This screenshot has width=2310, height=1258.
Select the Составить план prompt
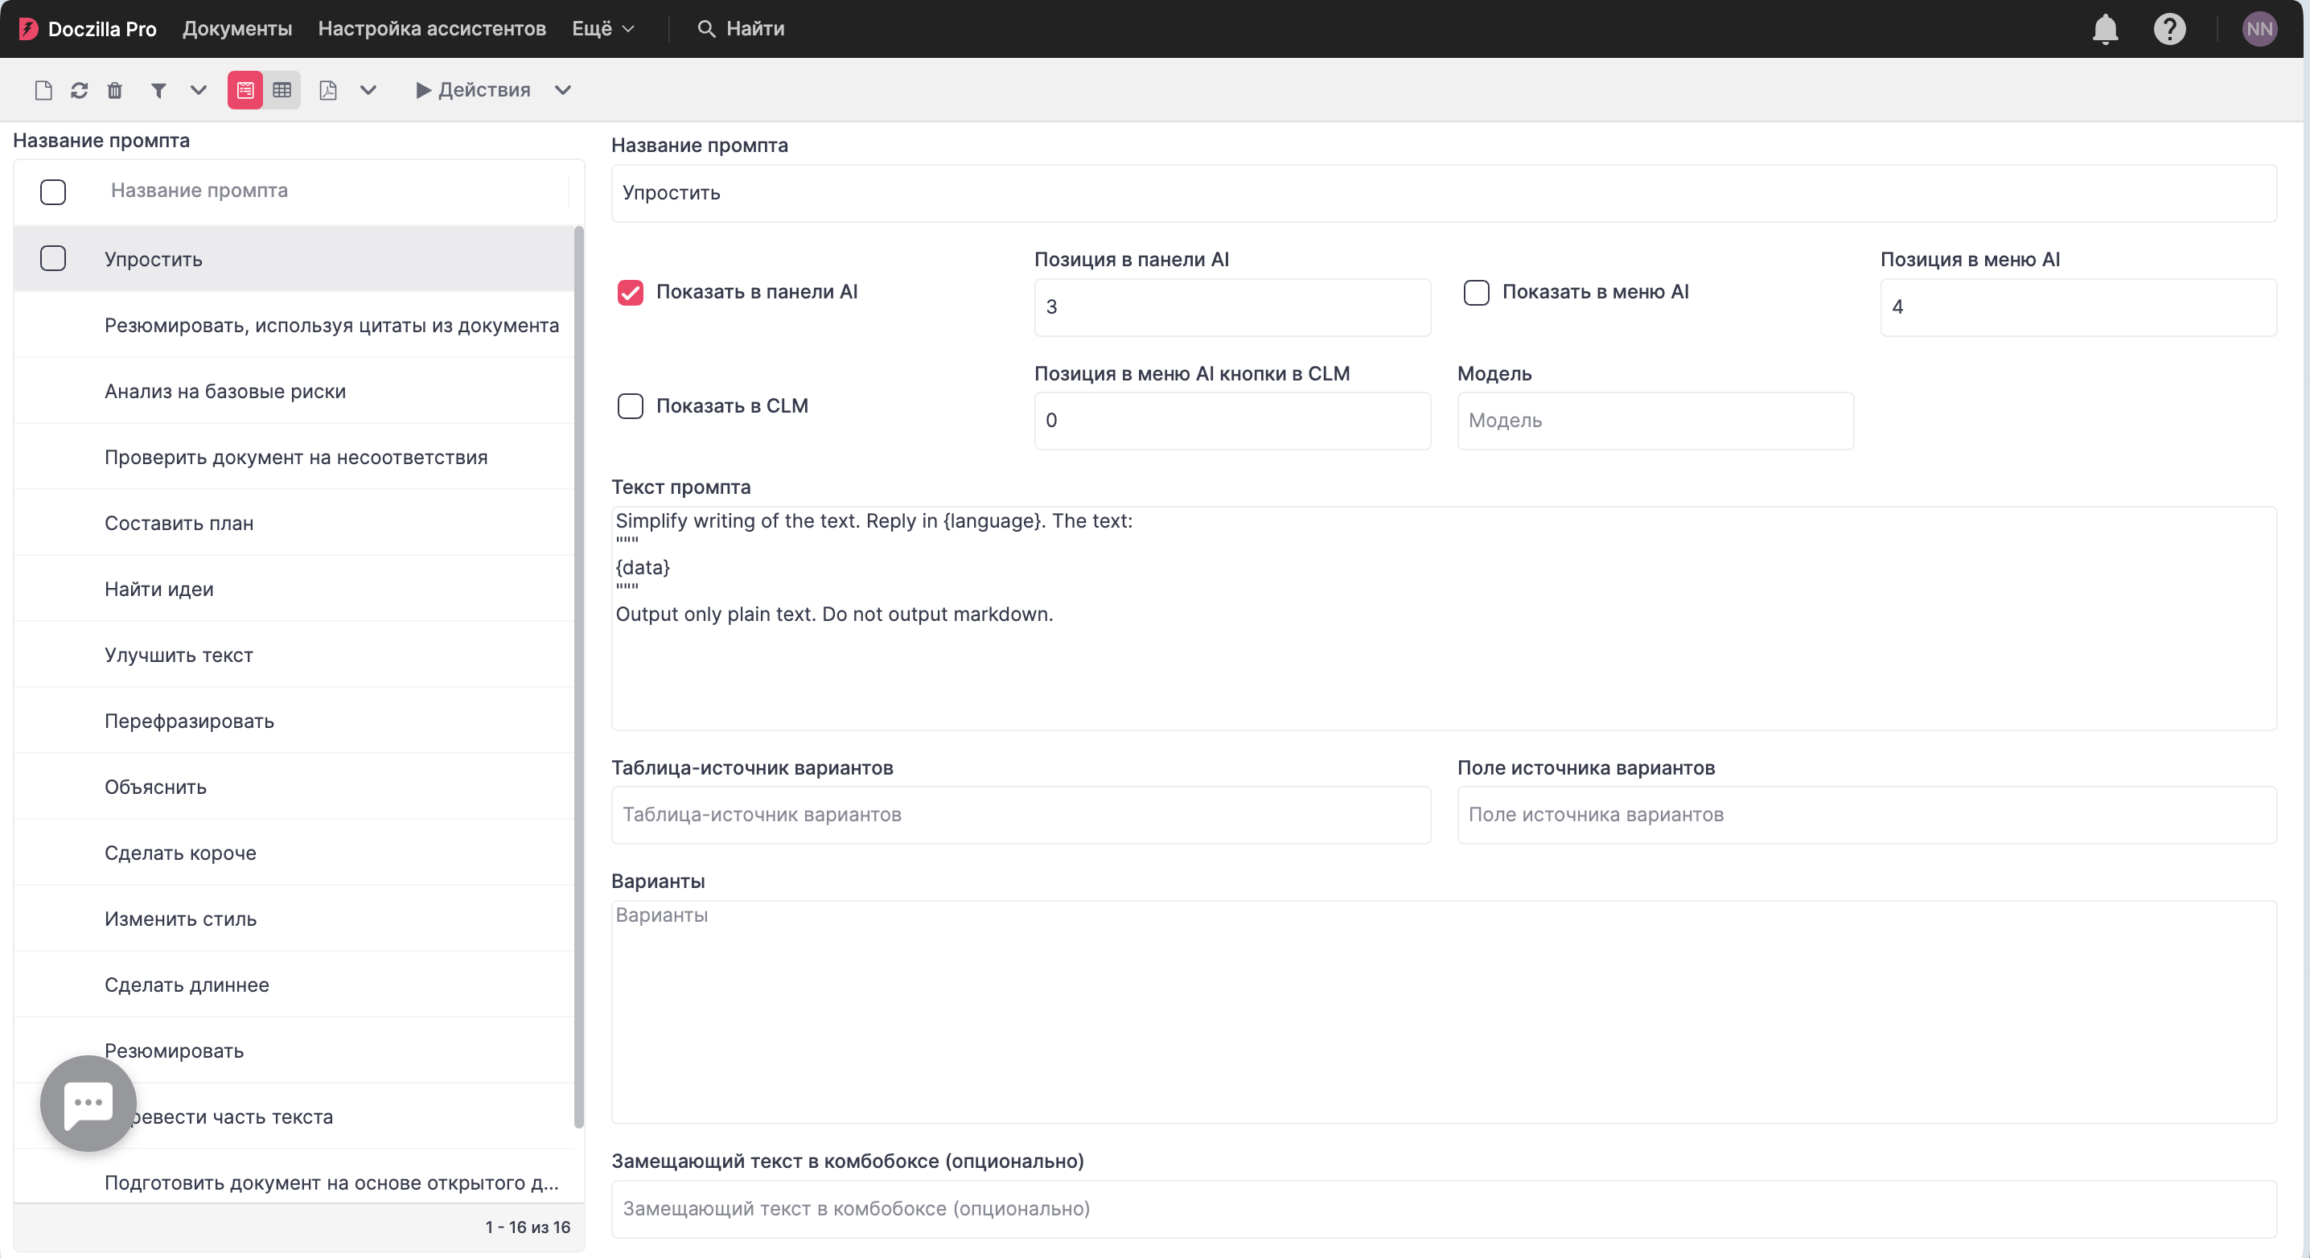click(294, 523)
